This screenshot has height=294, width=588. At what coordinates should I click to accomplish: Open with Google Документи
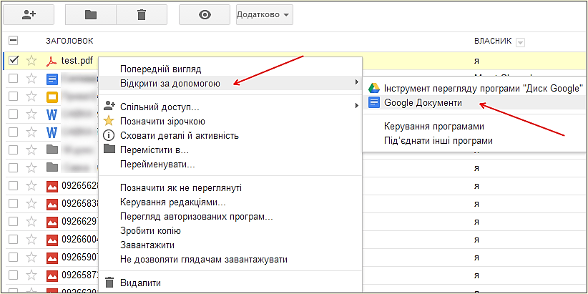(x=474, y=103)
